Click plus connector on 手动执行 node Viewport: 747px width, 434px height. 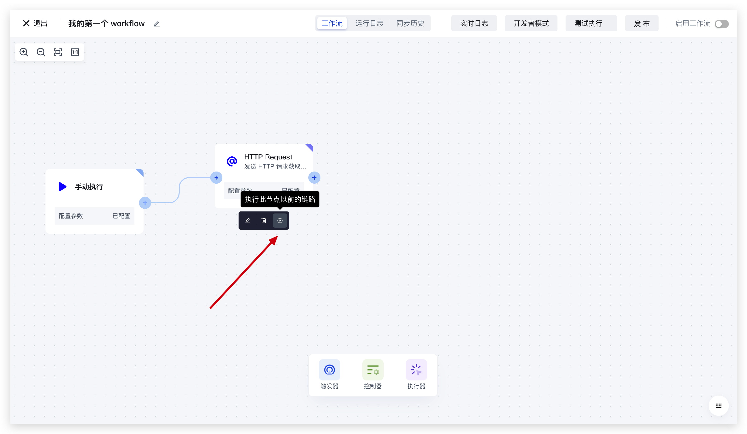[x=145, y=203]
